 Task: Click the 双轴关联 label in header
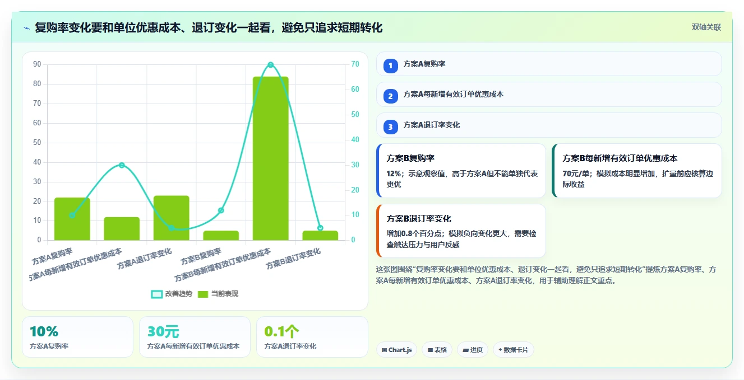pos(706,27)
